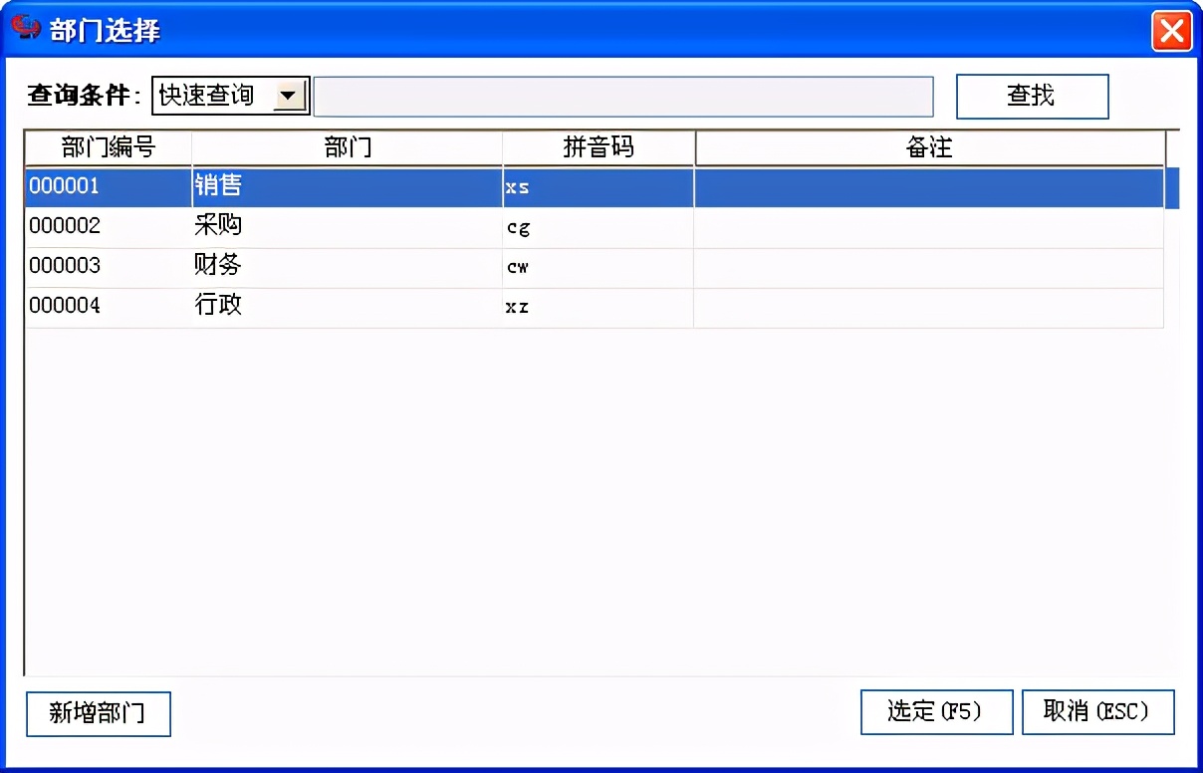Click the 取消(ESC) cancel button
Image resolution: width=1203 pixels, height=773 pixels.
point(1097,711)
